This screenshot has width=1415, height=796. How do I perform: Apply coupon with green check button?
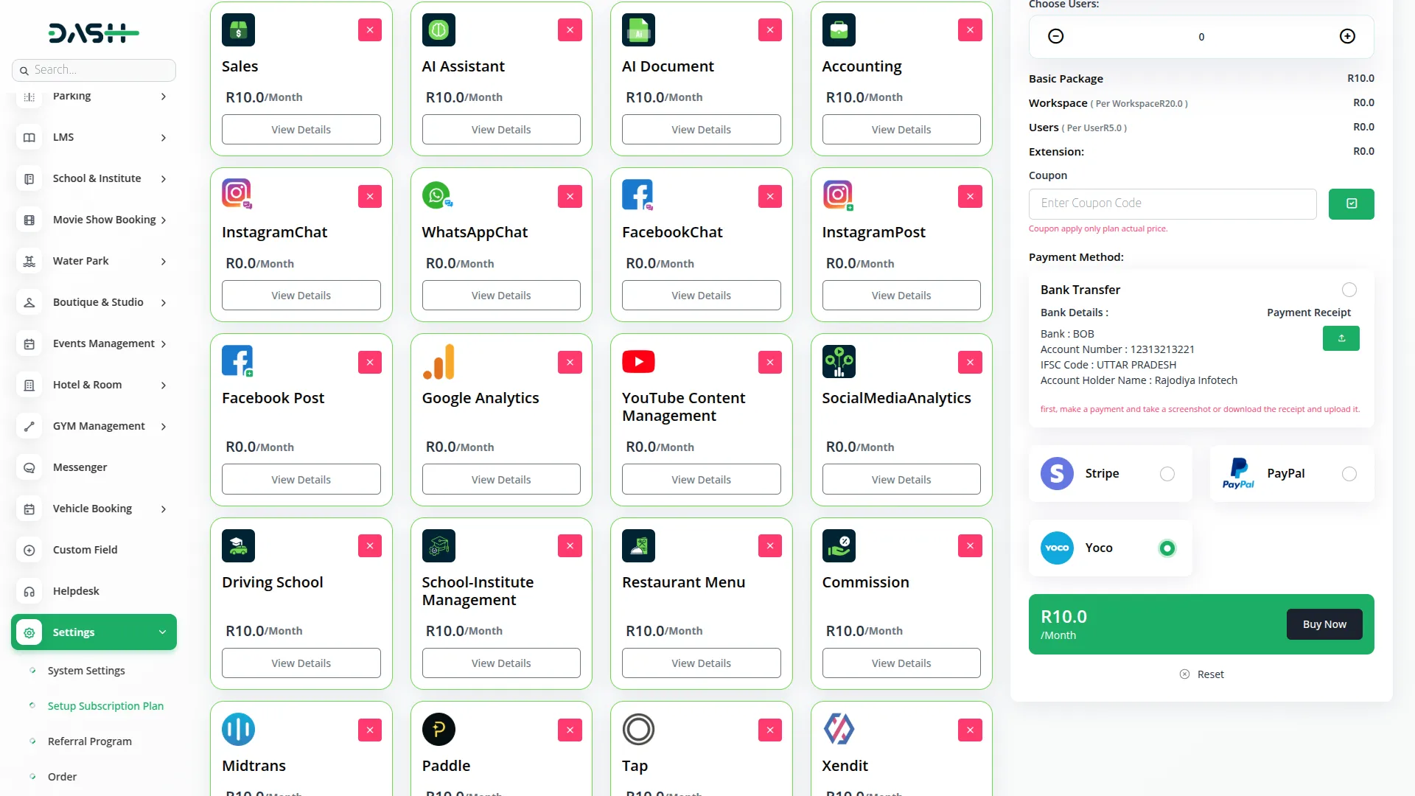click(x=1351, y=203)
